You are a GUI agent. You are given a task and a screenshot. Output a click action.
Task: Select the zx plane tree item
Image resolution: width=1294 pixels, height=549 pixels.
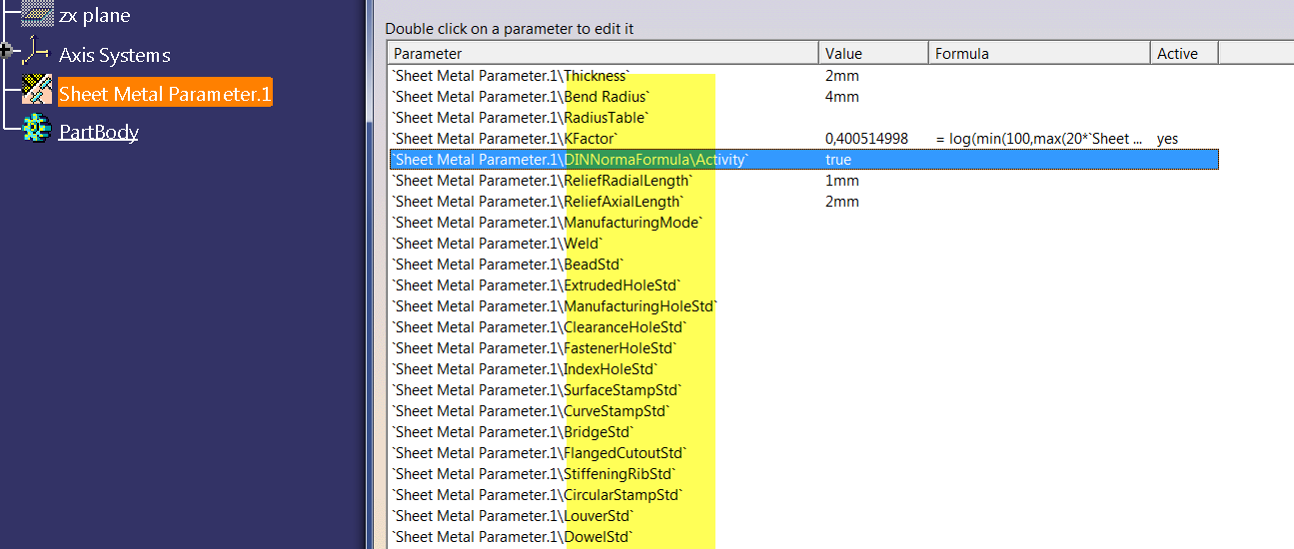[94, 15]
